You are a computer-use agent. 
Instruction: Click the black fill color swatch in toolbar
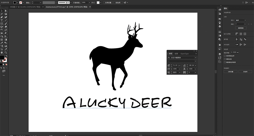pos(2,58)
